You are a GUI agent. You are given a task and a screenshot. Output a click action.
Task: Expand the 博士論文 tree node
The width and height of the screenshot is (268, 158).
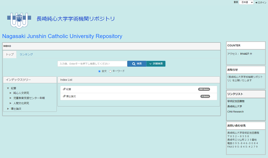[8, 109]
